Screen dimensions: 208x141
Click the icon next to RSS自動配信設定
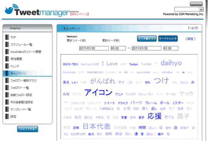click(x=7, y=102)
